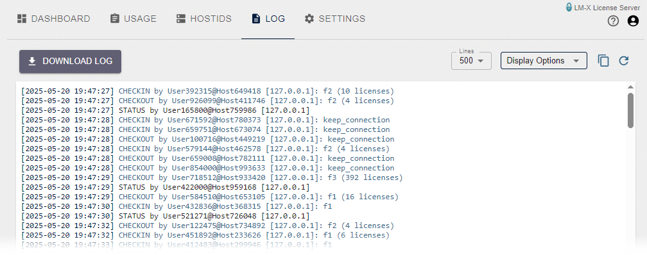Click the Log document icon
The image size is (647, 255).
tap(256, 19)
